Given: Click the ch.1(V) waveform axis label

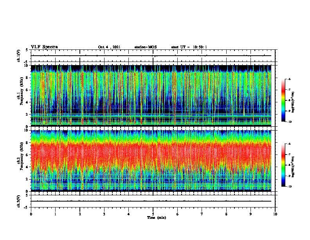Looking at the screenshot, I should [18, 56].
